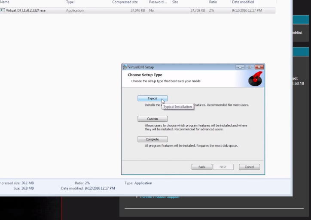Close the VirtualDJ 8 Setup dialog
The width and height of the screenshot is (311, 220).
(x=259, y=67)
